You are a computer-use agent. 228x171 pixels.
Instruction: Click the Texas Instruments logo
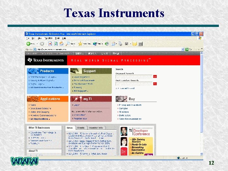point(46,60)
